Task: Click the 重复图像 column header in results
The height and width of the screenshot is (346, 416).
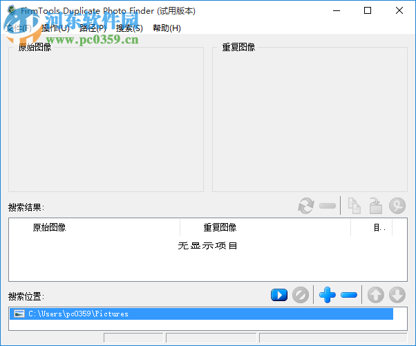Action: (x=265, y=227)
